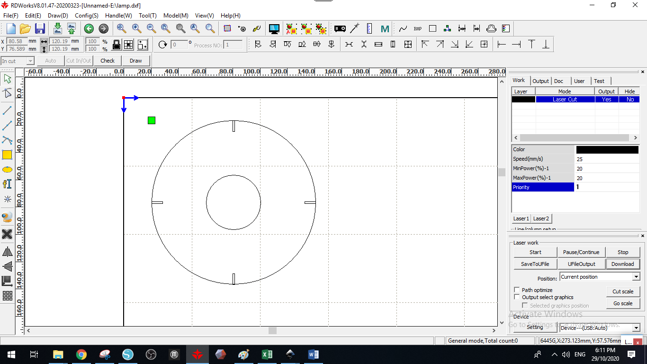This screenshot has height=364, width=647.
Task: Switch to the Output tab
Action: [x=540, y=81]
